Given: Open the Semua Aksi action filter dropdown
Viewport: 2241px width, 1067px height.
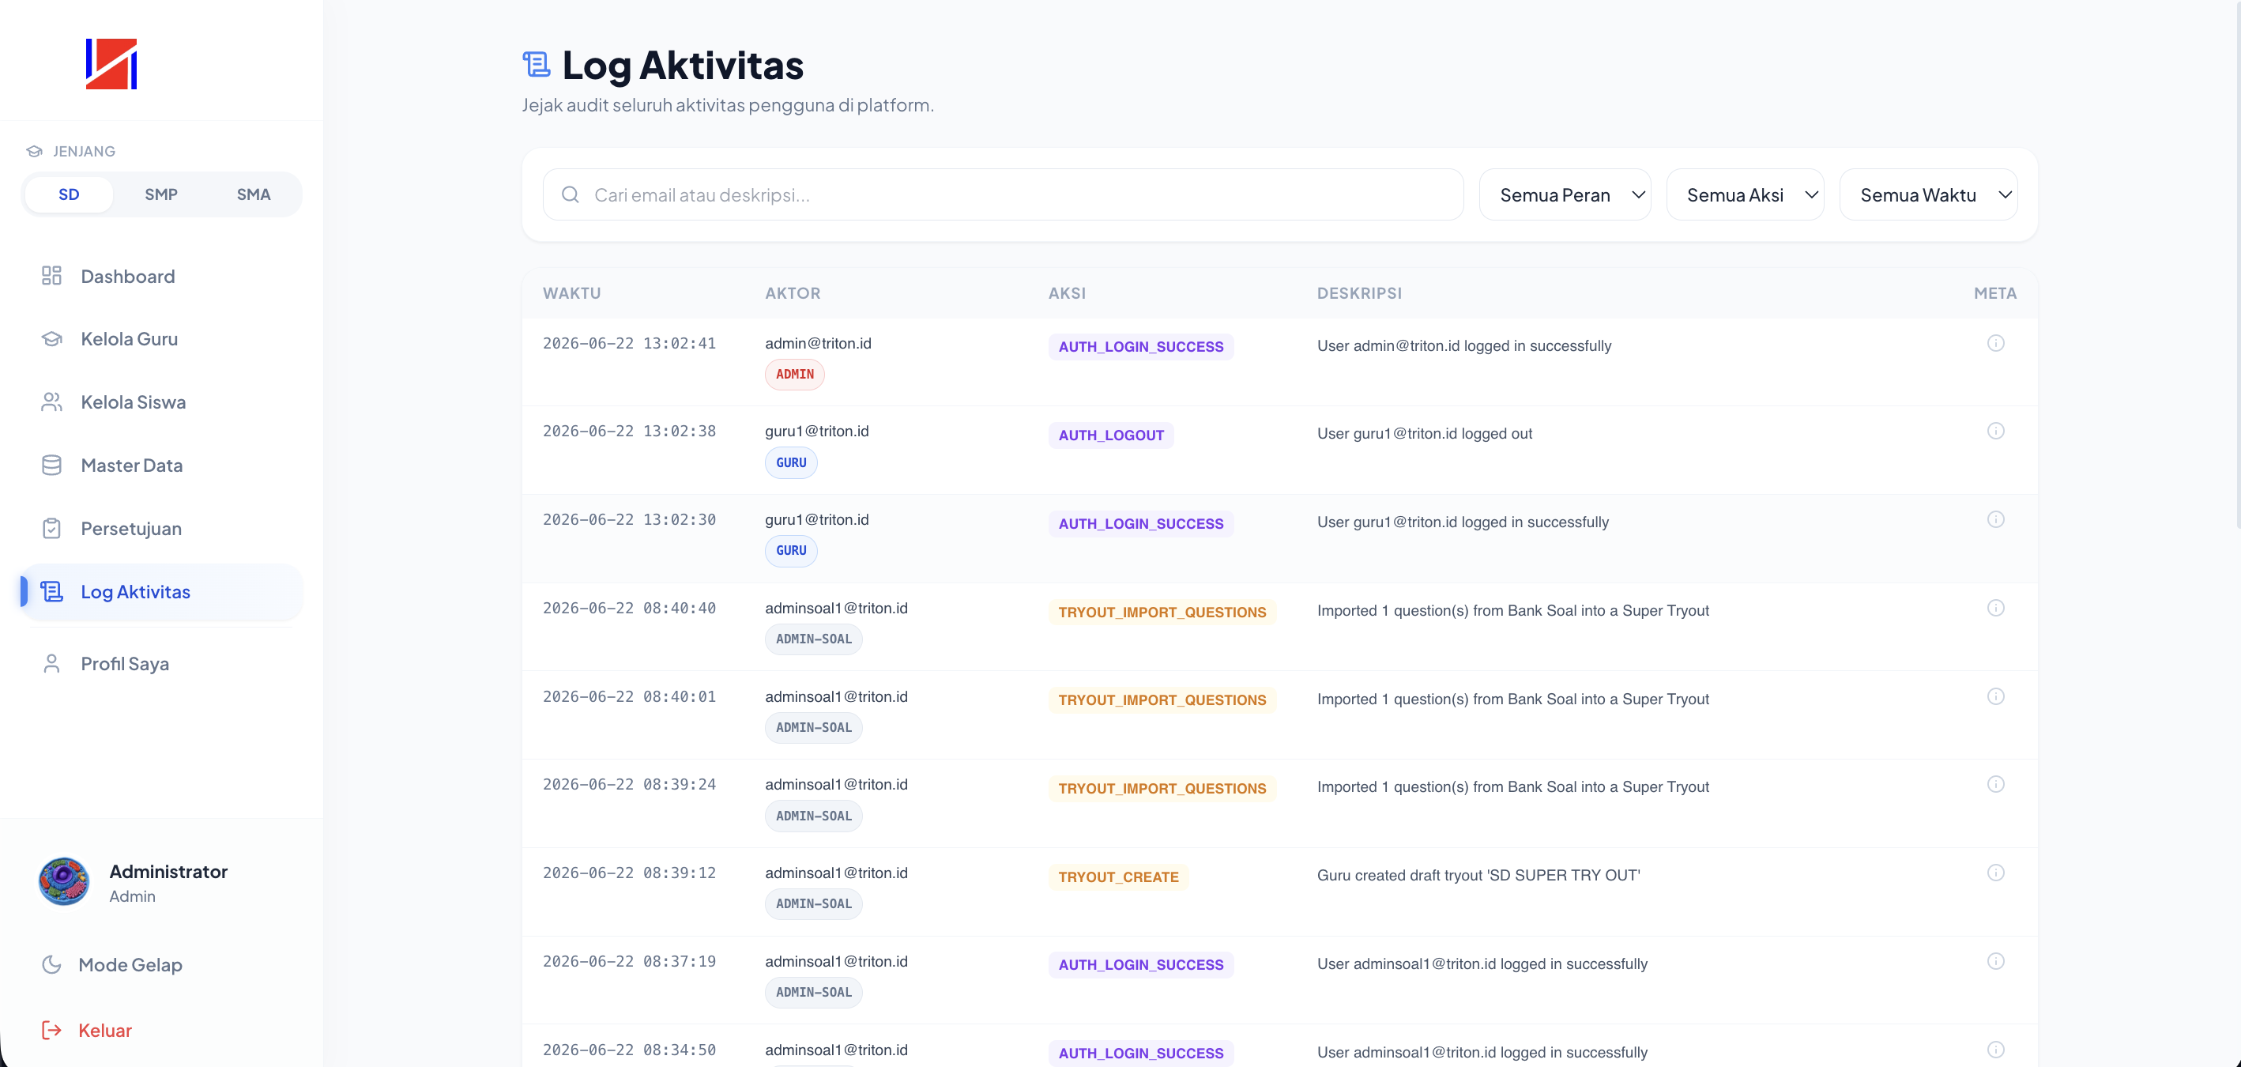Looking at the screenshot, I should [x=1744, y=195].
